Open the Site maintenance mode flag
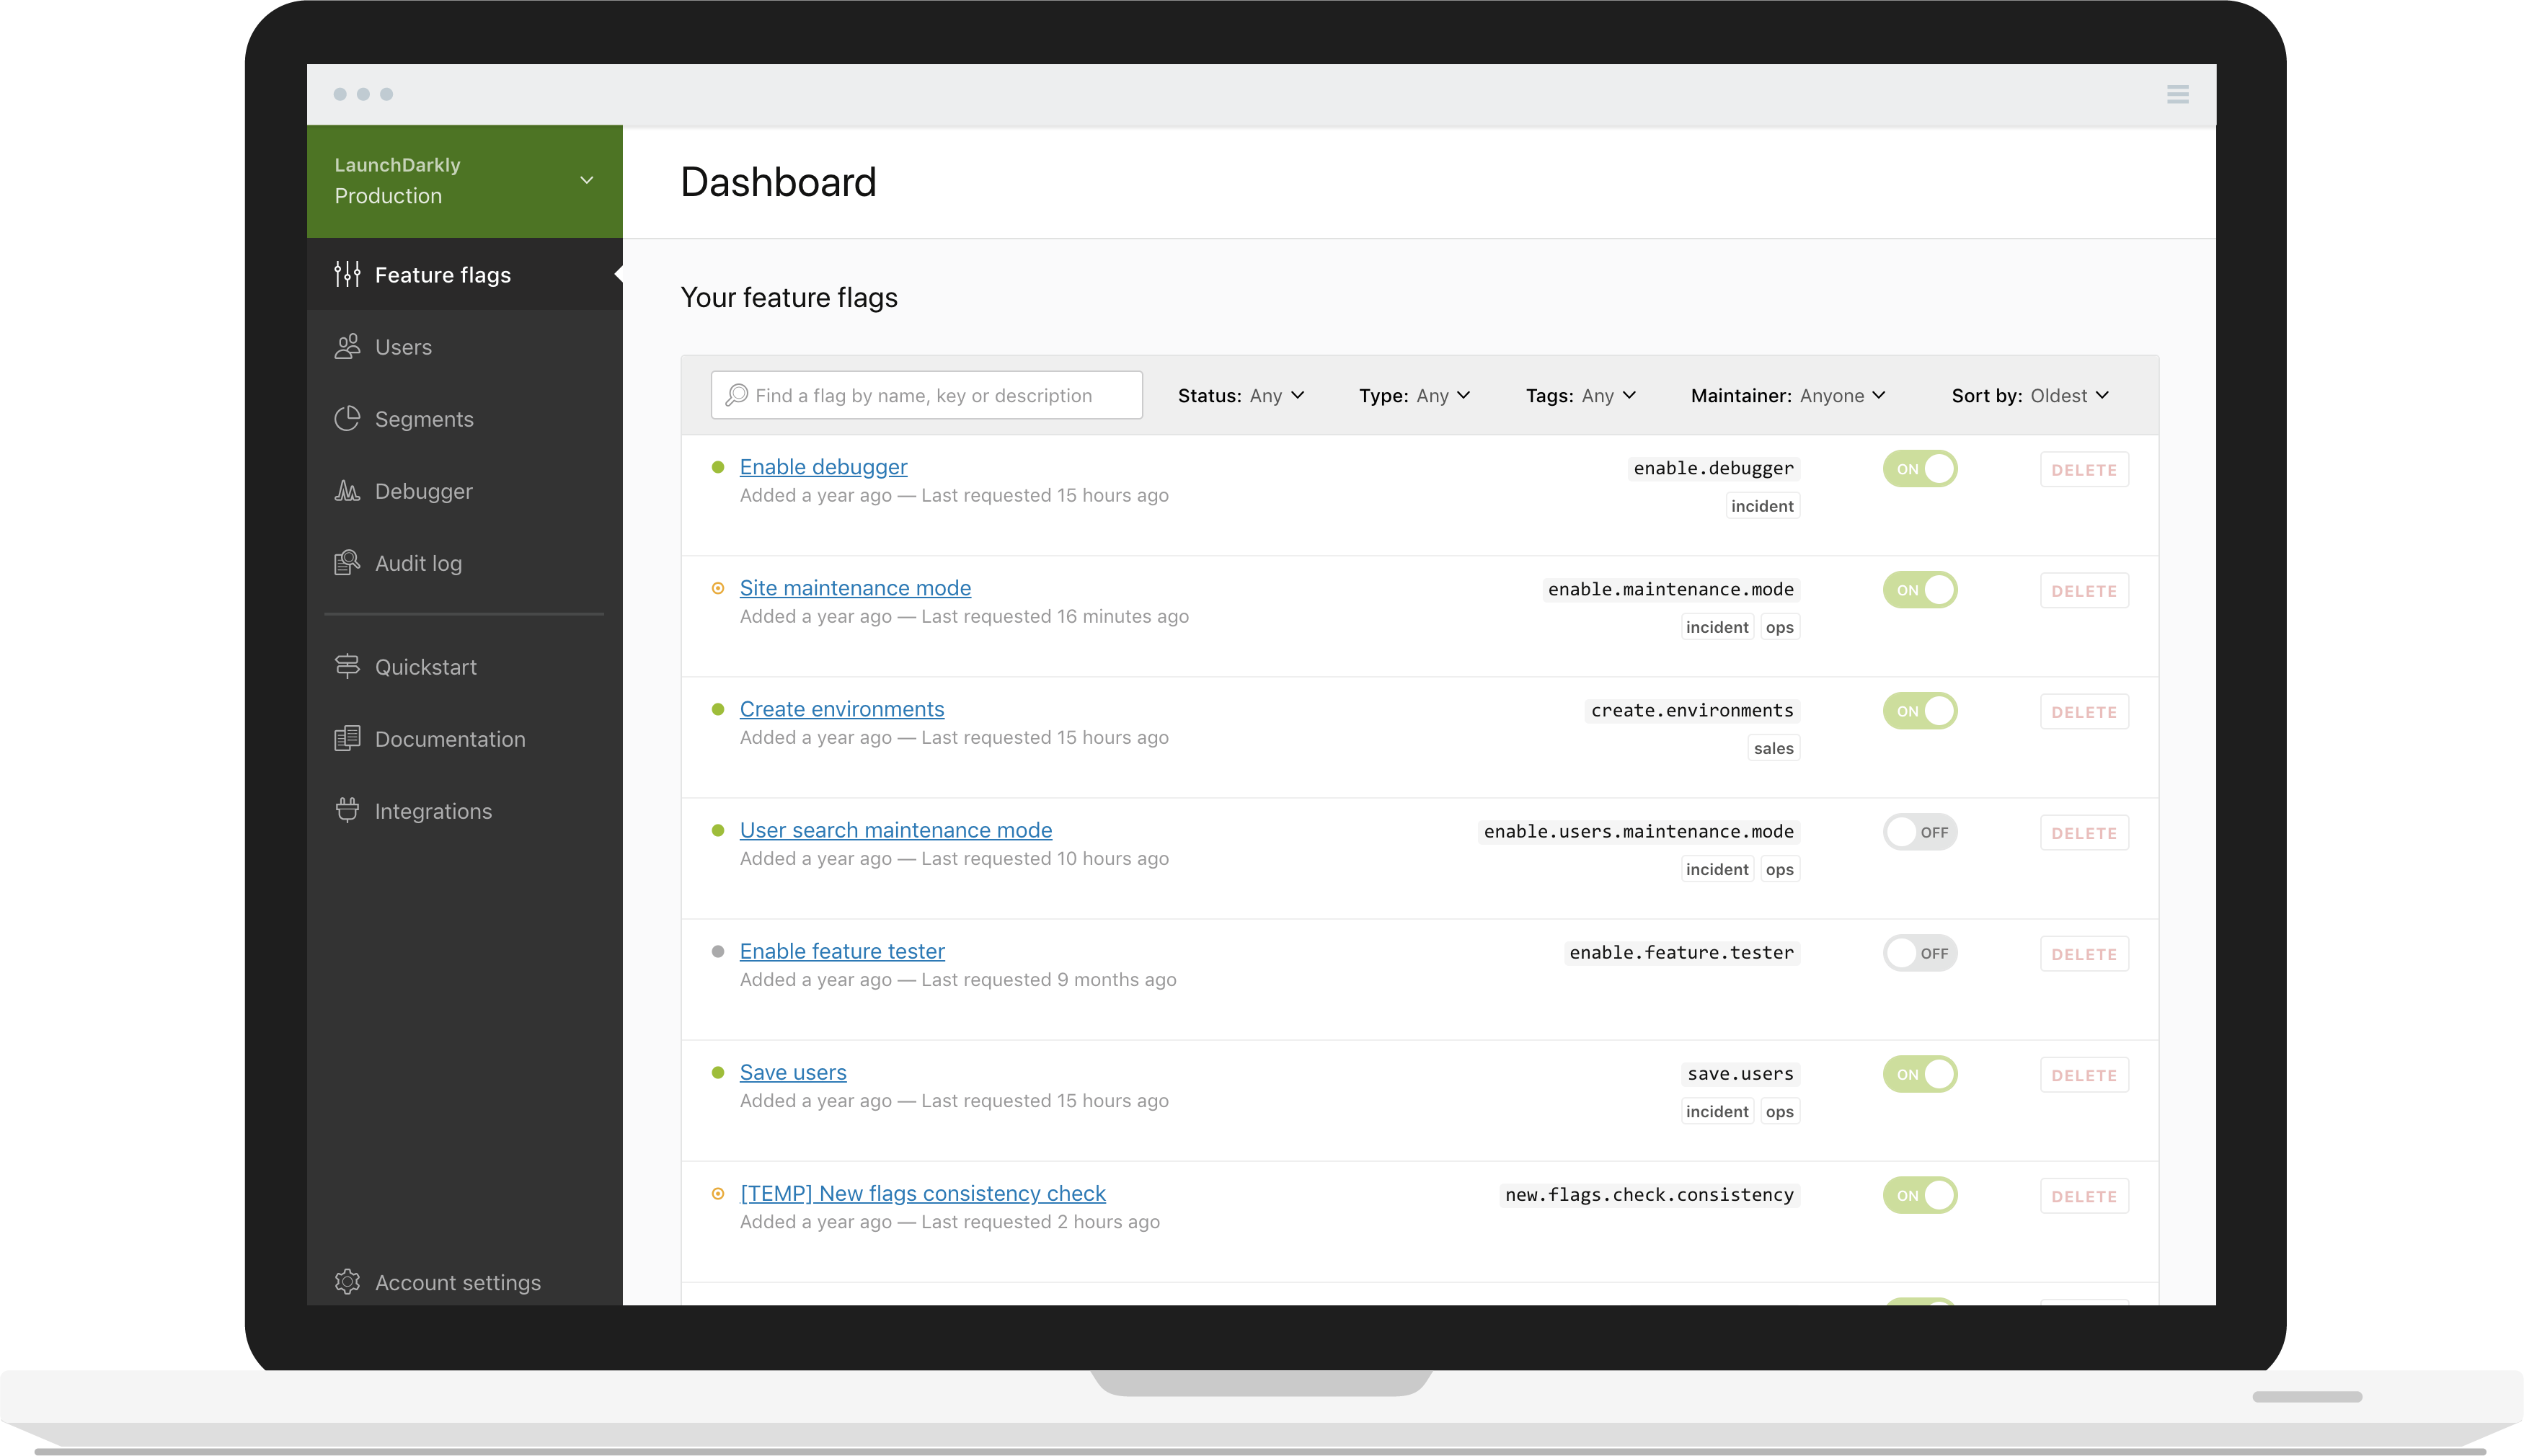 tap(855, 587)
